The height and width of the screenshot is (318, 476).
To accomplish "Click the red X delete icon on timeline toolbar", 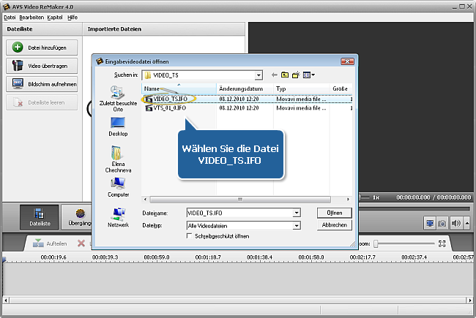I will (81, 243).
